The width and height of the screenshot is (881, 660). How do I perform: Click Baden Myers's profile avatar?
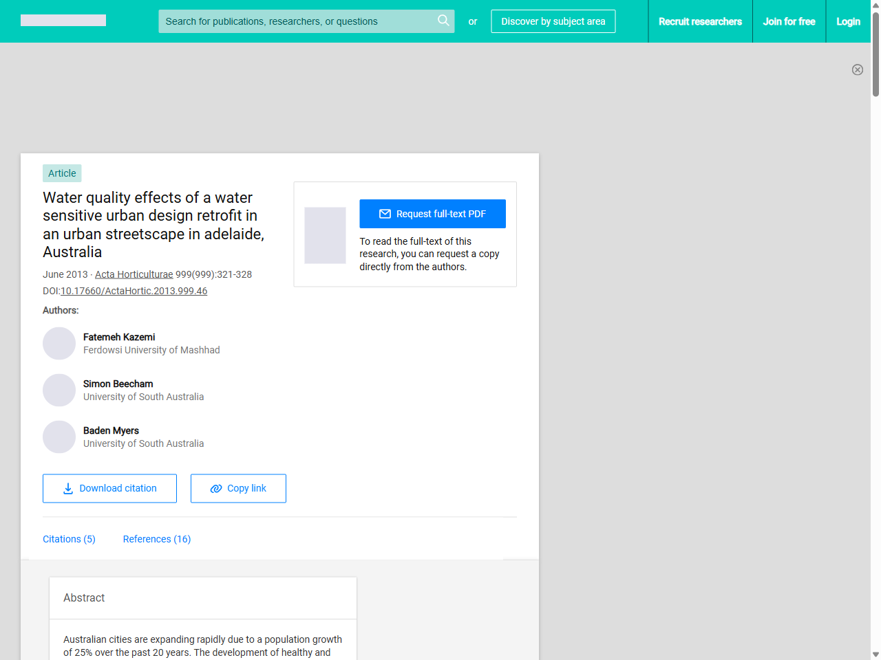[x=59, y=437]
